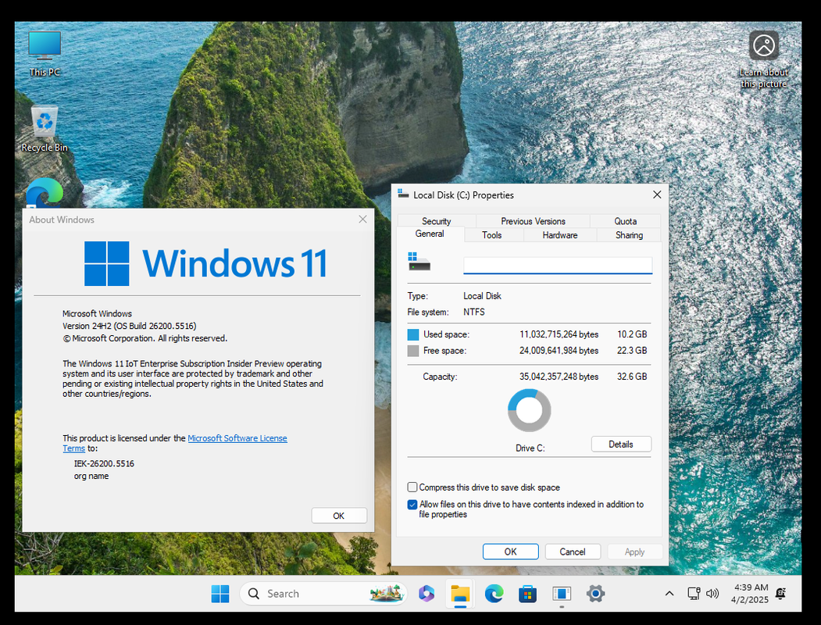Click OK in Local Disk Properties
Viewport: 821px width, 625px height.
tap(511, 552)
